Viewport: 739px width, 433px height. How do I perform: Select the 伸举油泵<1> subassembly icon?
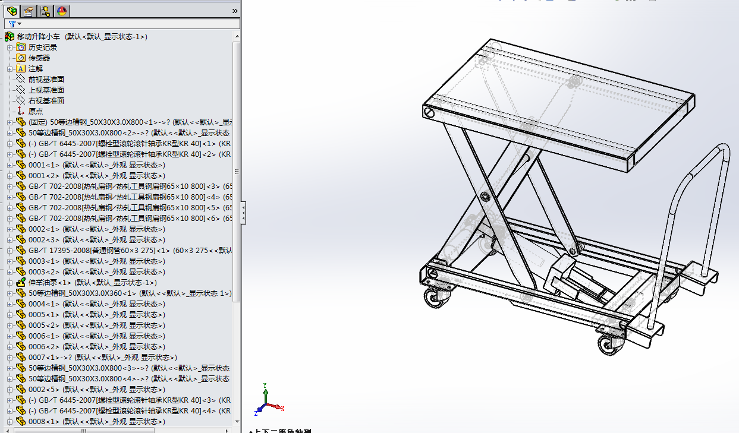pyautogui.click(x=21, y=283)
